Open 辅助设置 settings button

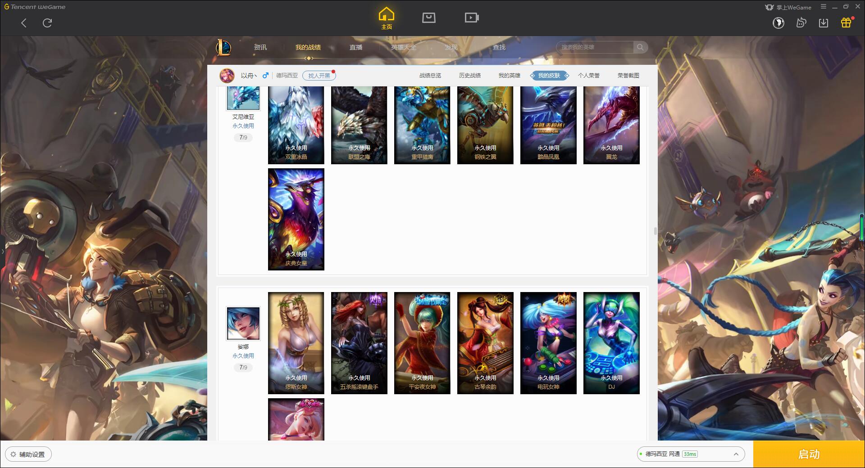tap(28, 454)
